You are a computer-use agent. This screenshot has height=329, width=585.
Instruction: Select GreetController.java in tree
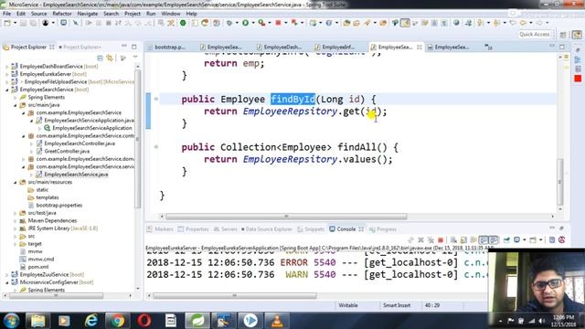67,151
